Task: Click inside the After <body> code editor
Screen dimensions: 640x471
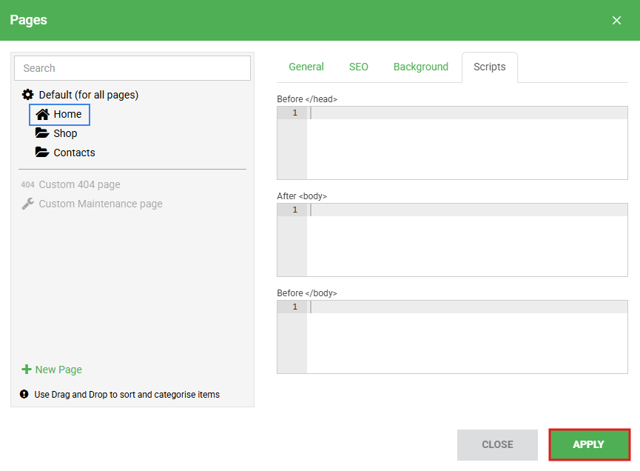Action: point(466,241)
